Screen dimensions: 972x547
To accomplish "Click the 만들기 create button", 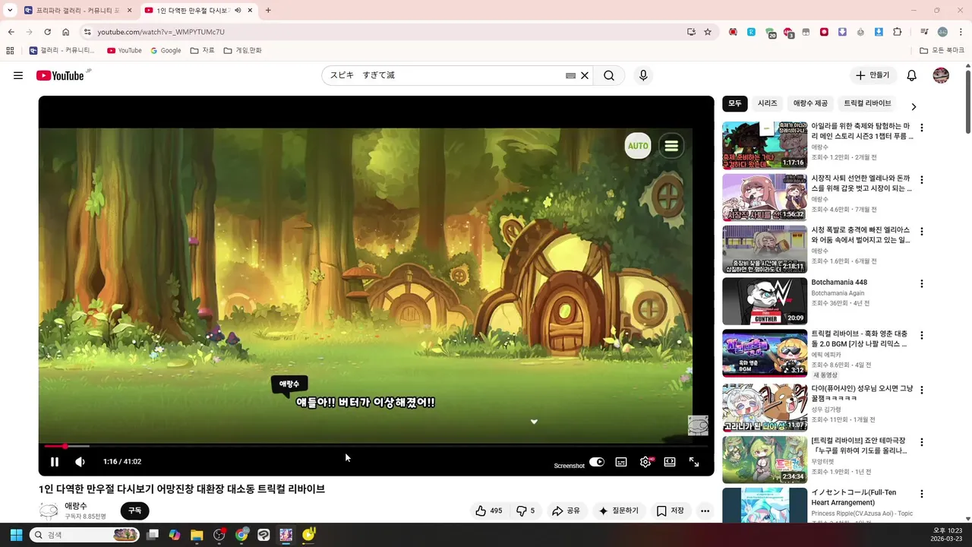I will 873,75.
